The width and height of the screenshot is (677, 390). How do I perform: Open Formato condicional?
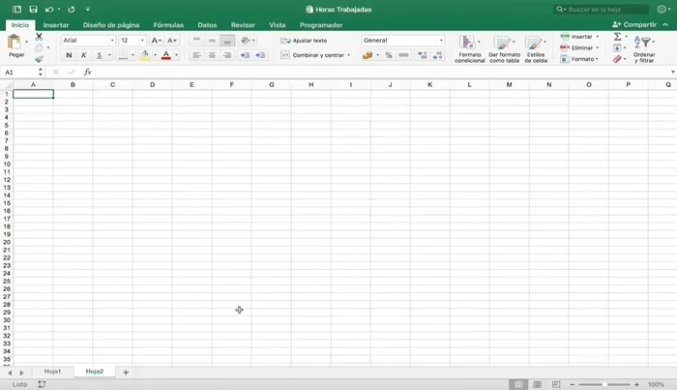tap(469, 48)
